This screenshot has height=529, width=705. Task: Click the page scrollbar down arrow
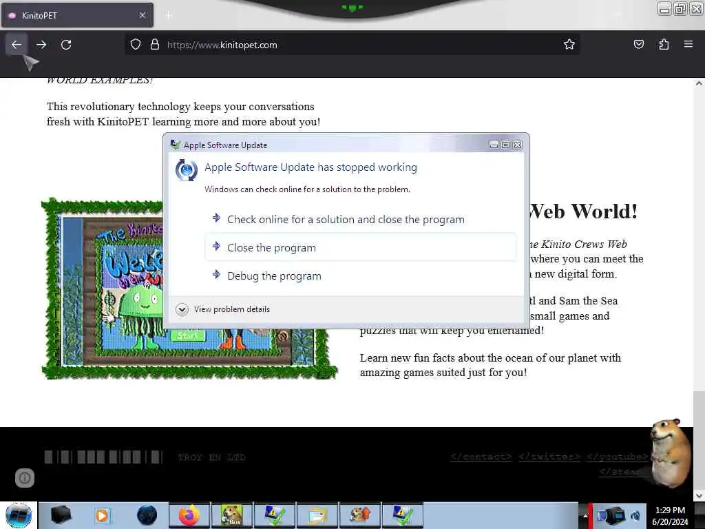point(699,495)
